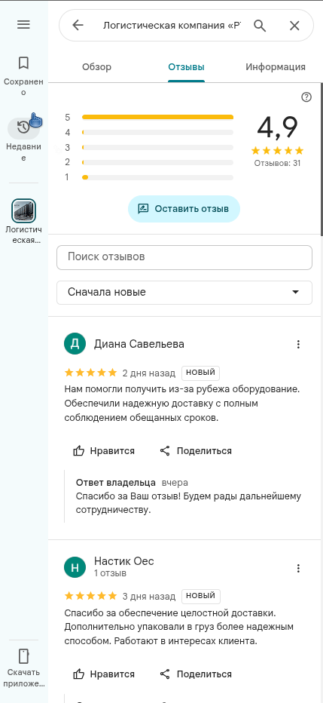This screenshot has height=703, width=323.
Task: Open the help question mark icon
Action: 306,97
